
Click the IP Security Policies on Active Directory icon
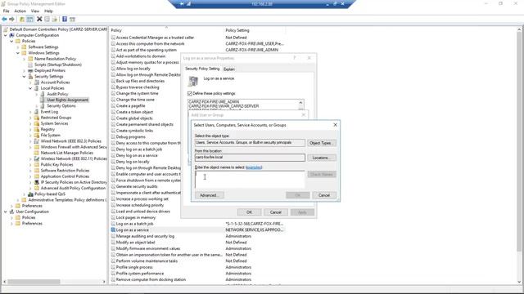coord(37,182)
